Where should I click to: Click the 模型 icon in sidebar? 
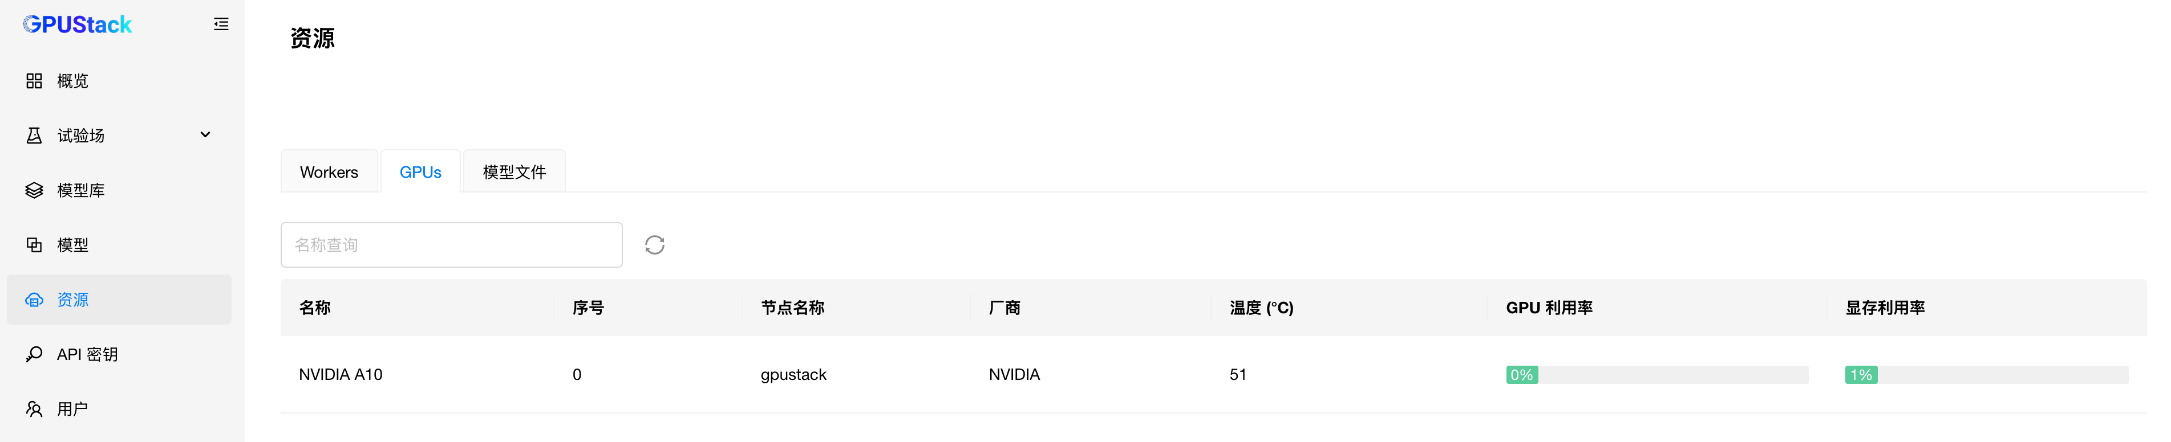coord(34,245)
